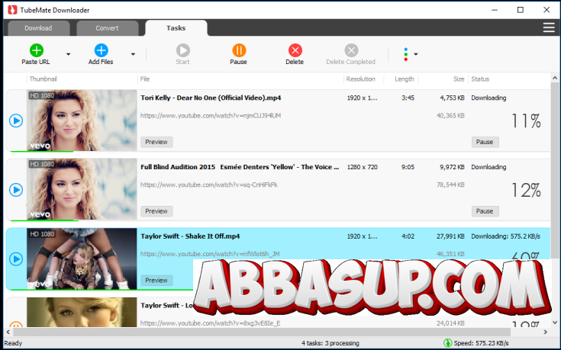The image size is (561, 350).
Task: Click the Start toolbar button
Action: (x=183, y=54)
